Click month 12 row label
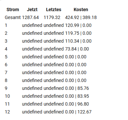Viewport: 128px width, 120px height. [7, 112]
